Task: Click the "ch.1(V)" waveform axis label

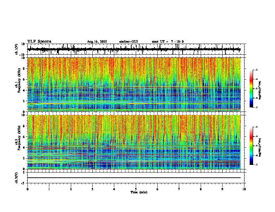Action: click(17, 49)
